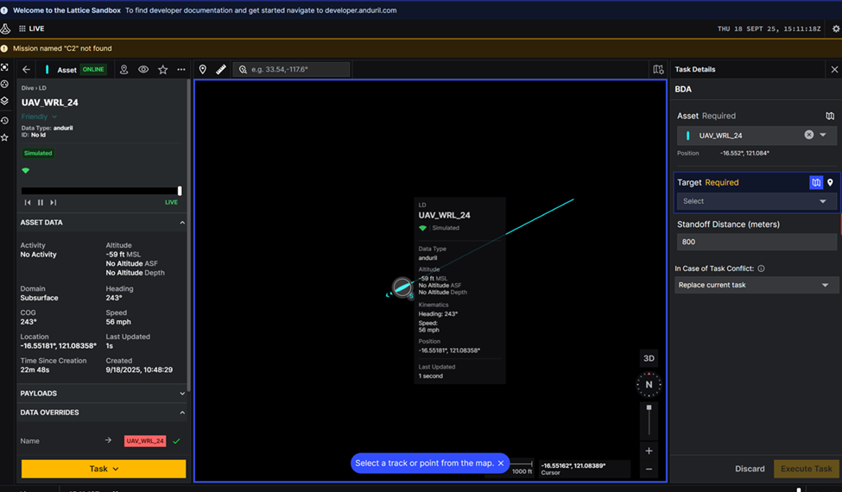Click the map pin marker icon in map toolbar
842x492 pixels.
(x=203, y=69)
